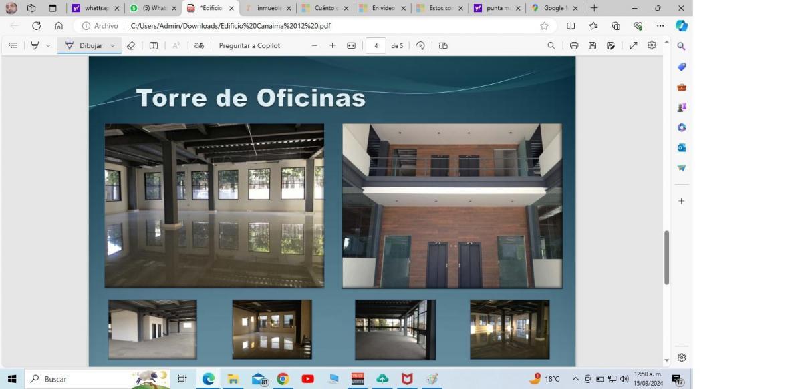
Task: Click the rotate page icon
Action: pyautogui.click(x=420, y=45)
